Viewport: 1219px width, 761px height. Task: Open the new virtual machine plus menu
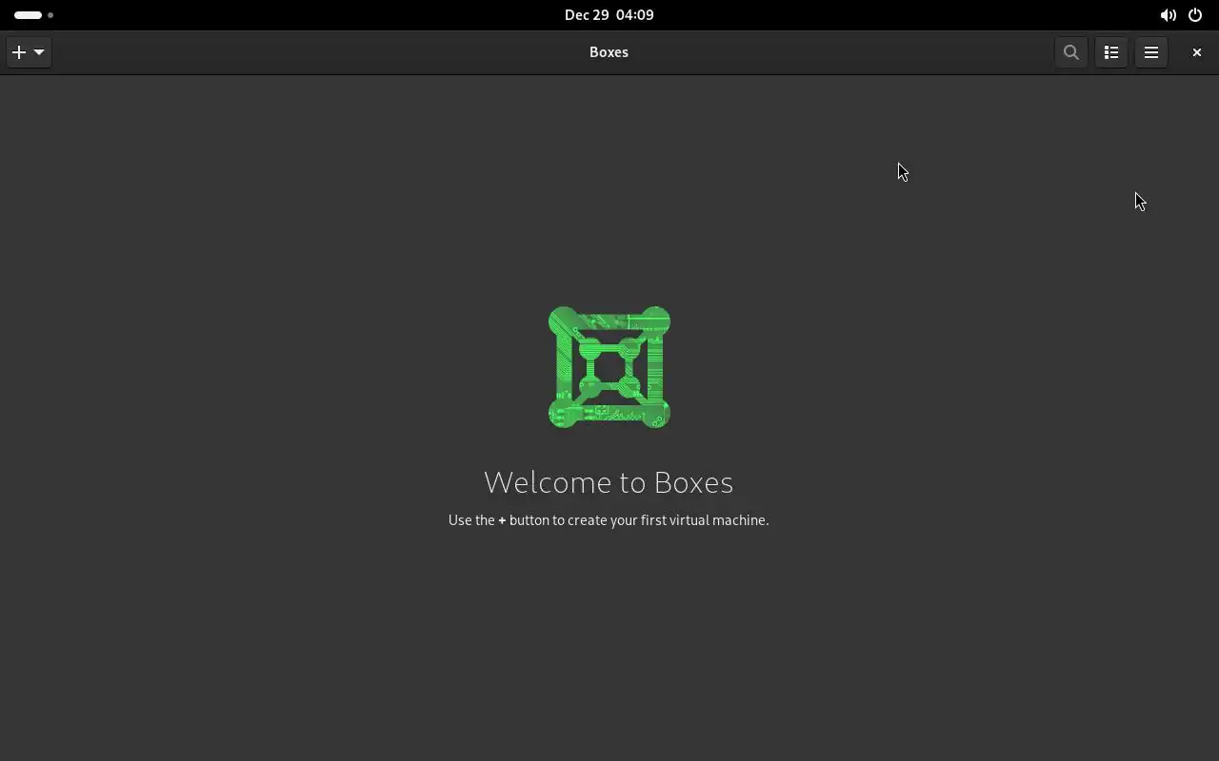[29, 52]
